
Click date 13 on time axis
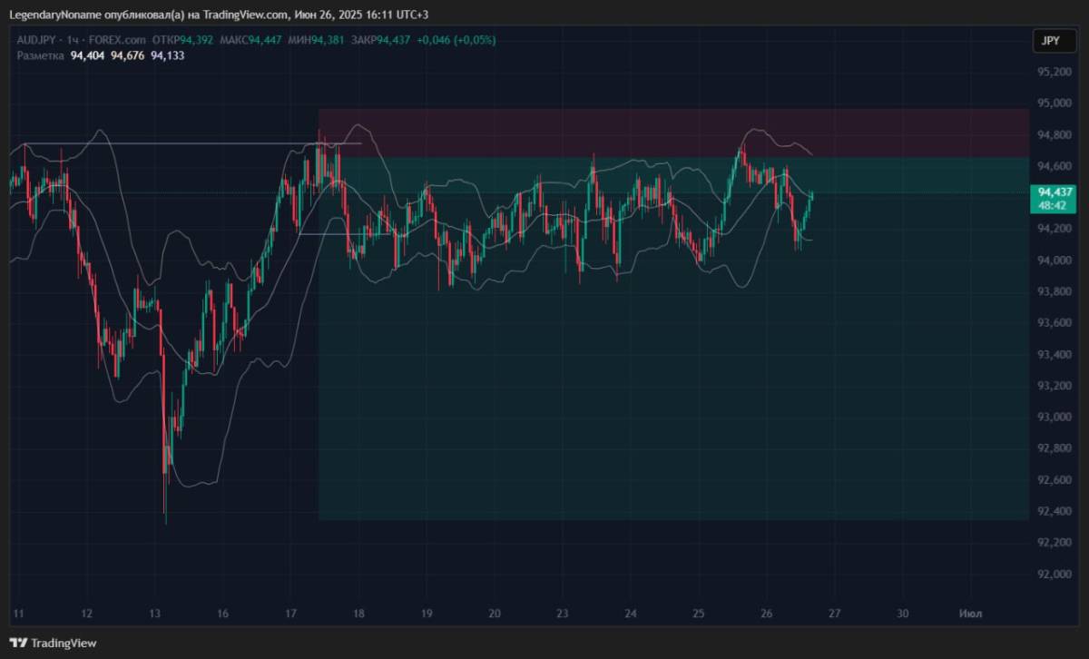click(154, 614)
